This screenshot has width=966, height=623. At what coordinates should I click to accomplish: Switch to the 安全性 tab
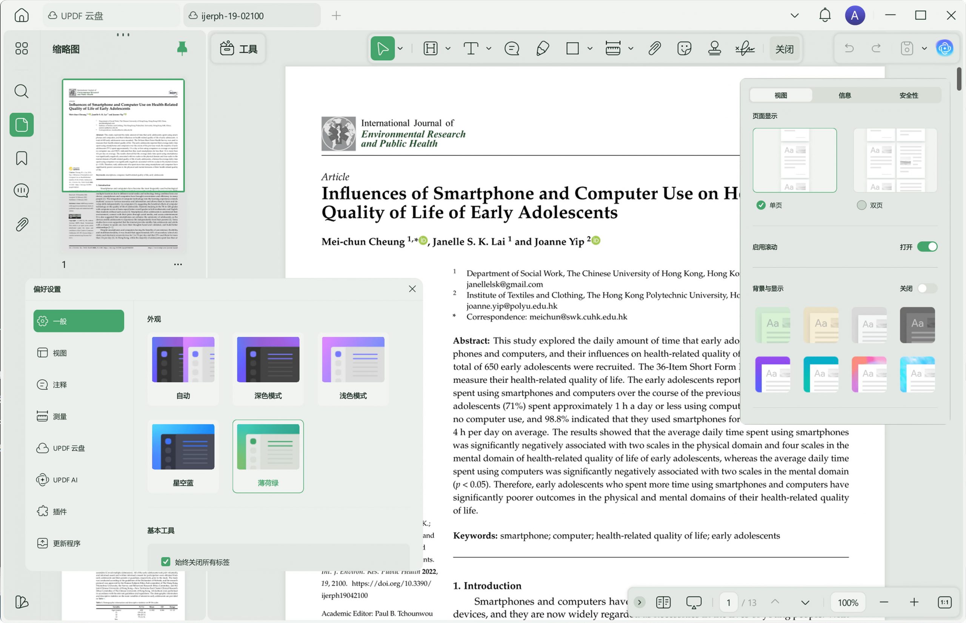point(909,95)
